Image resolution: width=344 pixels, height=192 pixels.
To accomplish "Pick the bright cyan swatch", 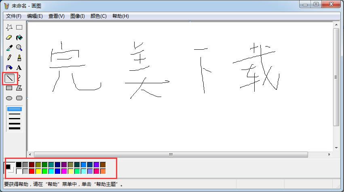I will coord(51,171).
